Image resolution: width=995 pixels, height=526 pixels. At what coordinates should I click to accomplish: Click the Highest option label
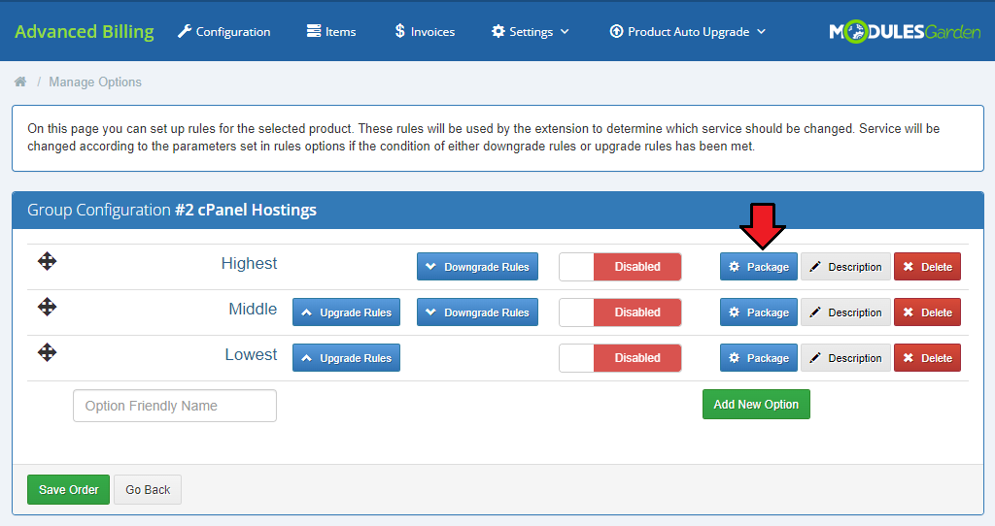(x=249, y=263)
